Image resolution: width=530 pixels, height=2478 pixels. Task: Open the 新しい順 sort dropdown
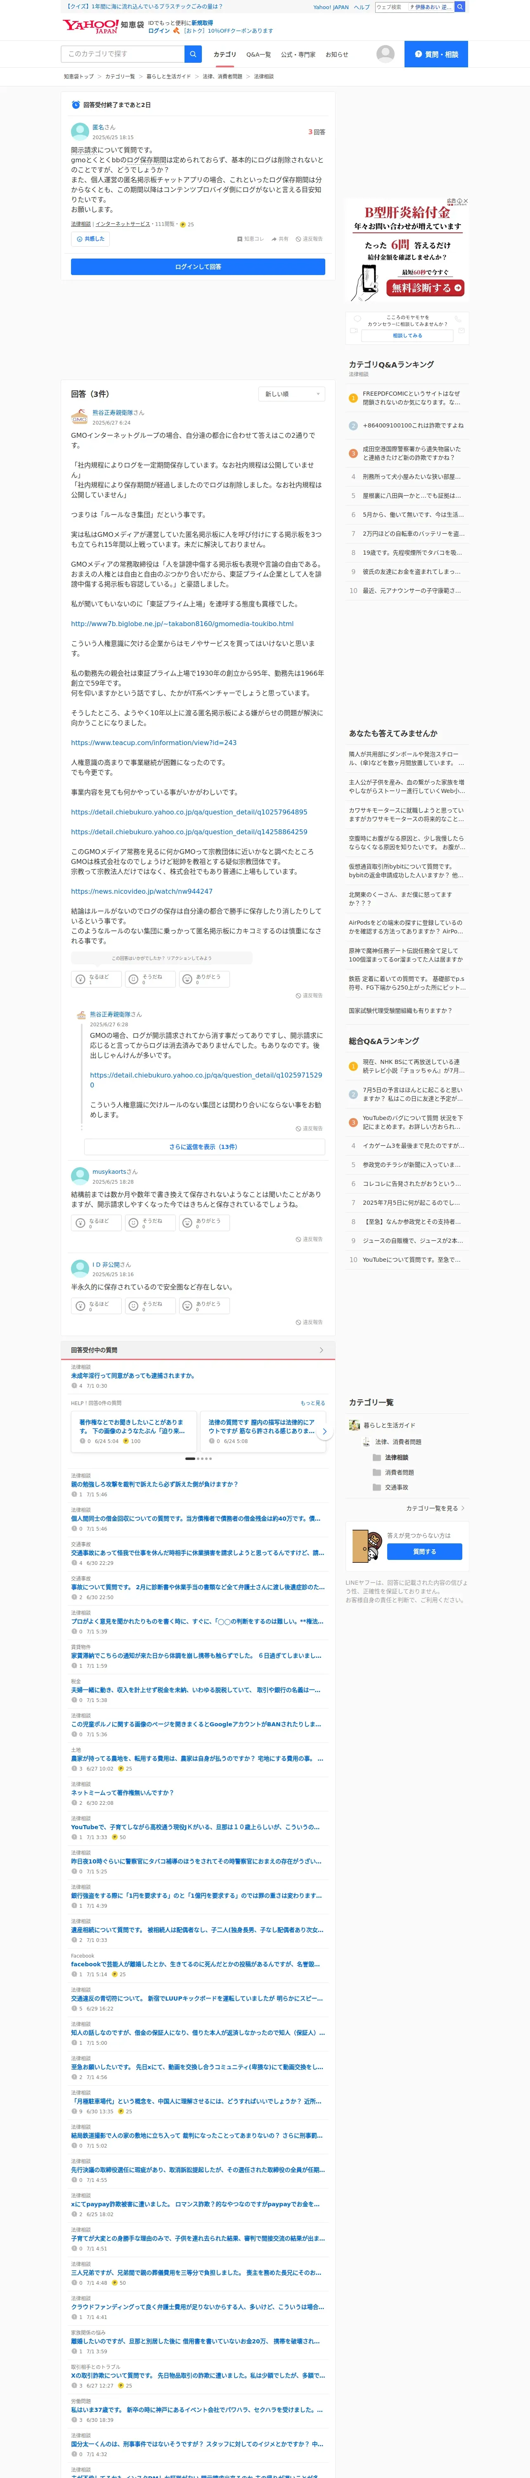point(291,394)
